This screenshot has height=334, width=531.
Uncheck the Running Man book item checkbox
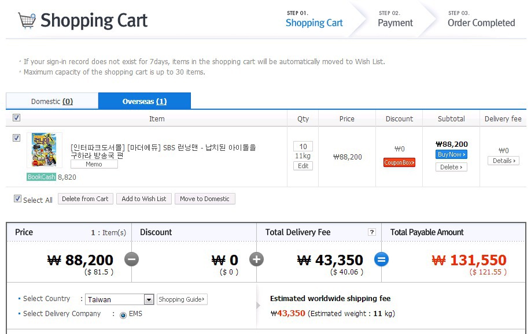pos(16,138)
